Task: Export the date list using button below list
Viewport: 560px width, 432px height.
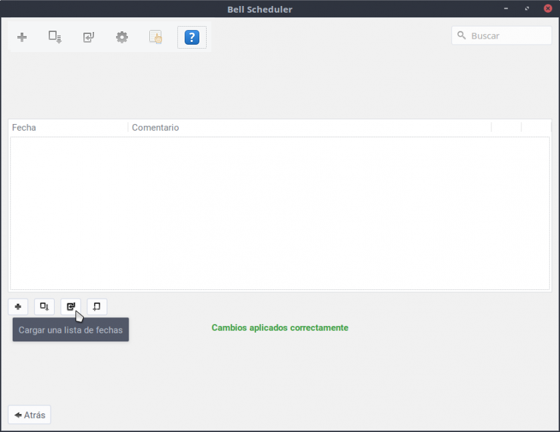Action: (x=44, y=307)
